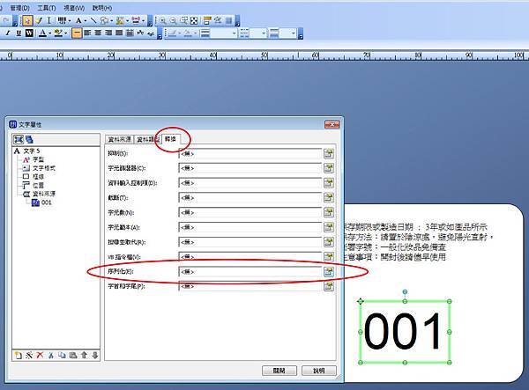529x390 pixels.
Task: Click the 關閉 button
Action: 279,371
